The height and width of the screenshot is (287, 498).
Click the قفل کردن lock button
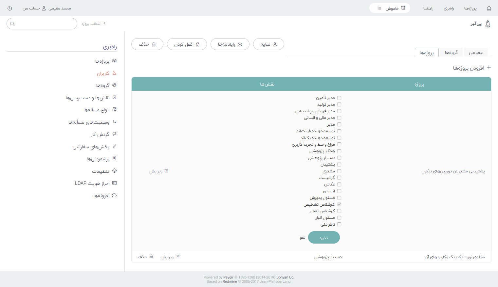coord(187,44)
